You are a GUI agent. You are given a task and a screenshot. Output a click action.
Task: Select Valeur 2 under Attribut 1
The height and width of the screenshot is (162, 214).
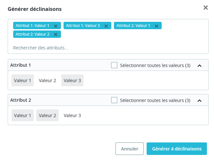[47, 81]
